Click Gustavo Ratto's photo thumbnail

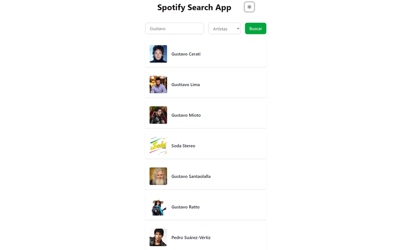(158, 207)
